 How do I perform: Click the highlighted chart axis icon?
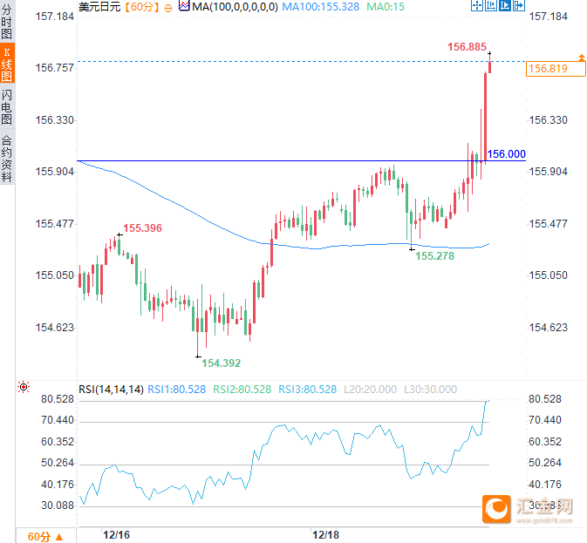504,6
